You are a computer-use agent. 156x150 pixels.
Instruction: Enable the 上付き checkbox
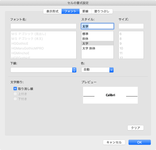point(15,94)
